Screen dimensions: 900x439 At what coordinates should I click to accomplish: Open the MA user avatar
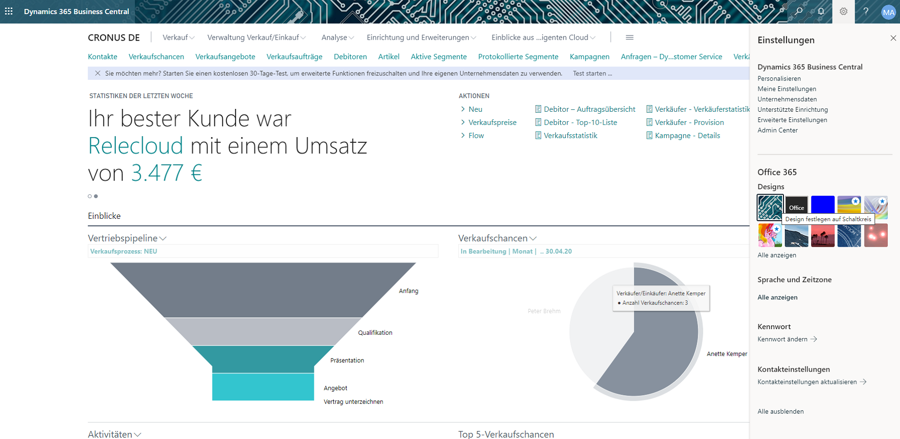[889, 12]
